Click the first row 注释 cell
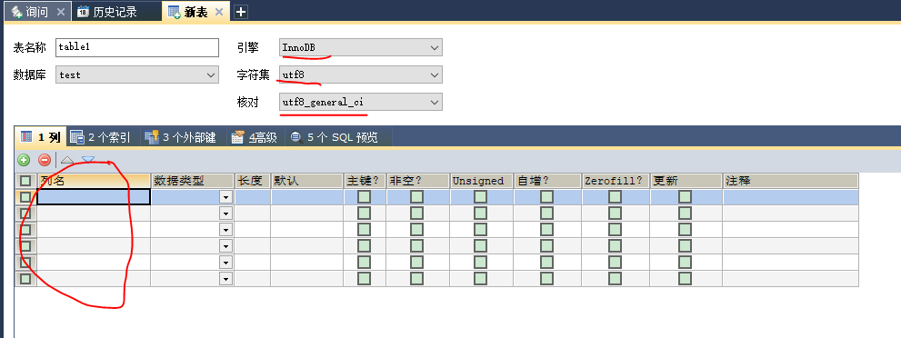This screenshot has width=901, height=338. [791, 197]
